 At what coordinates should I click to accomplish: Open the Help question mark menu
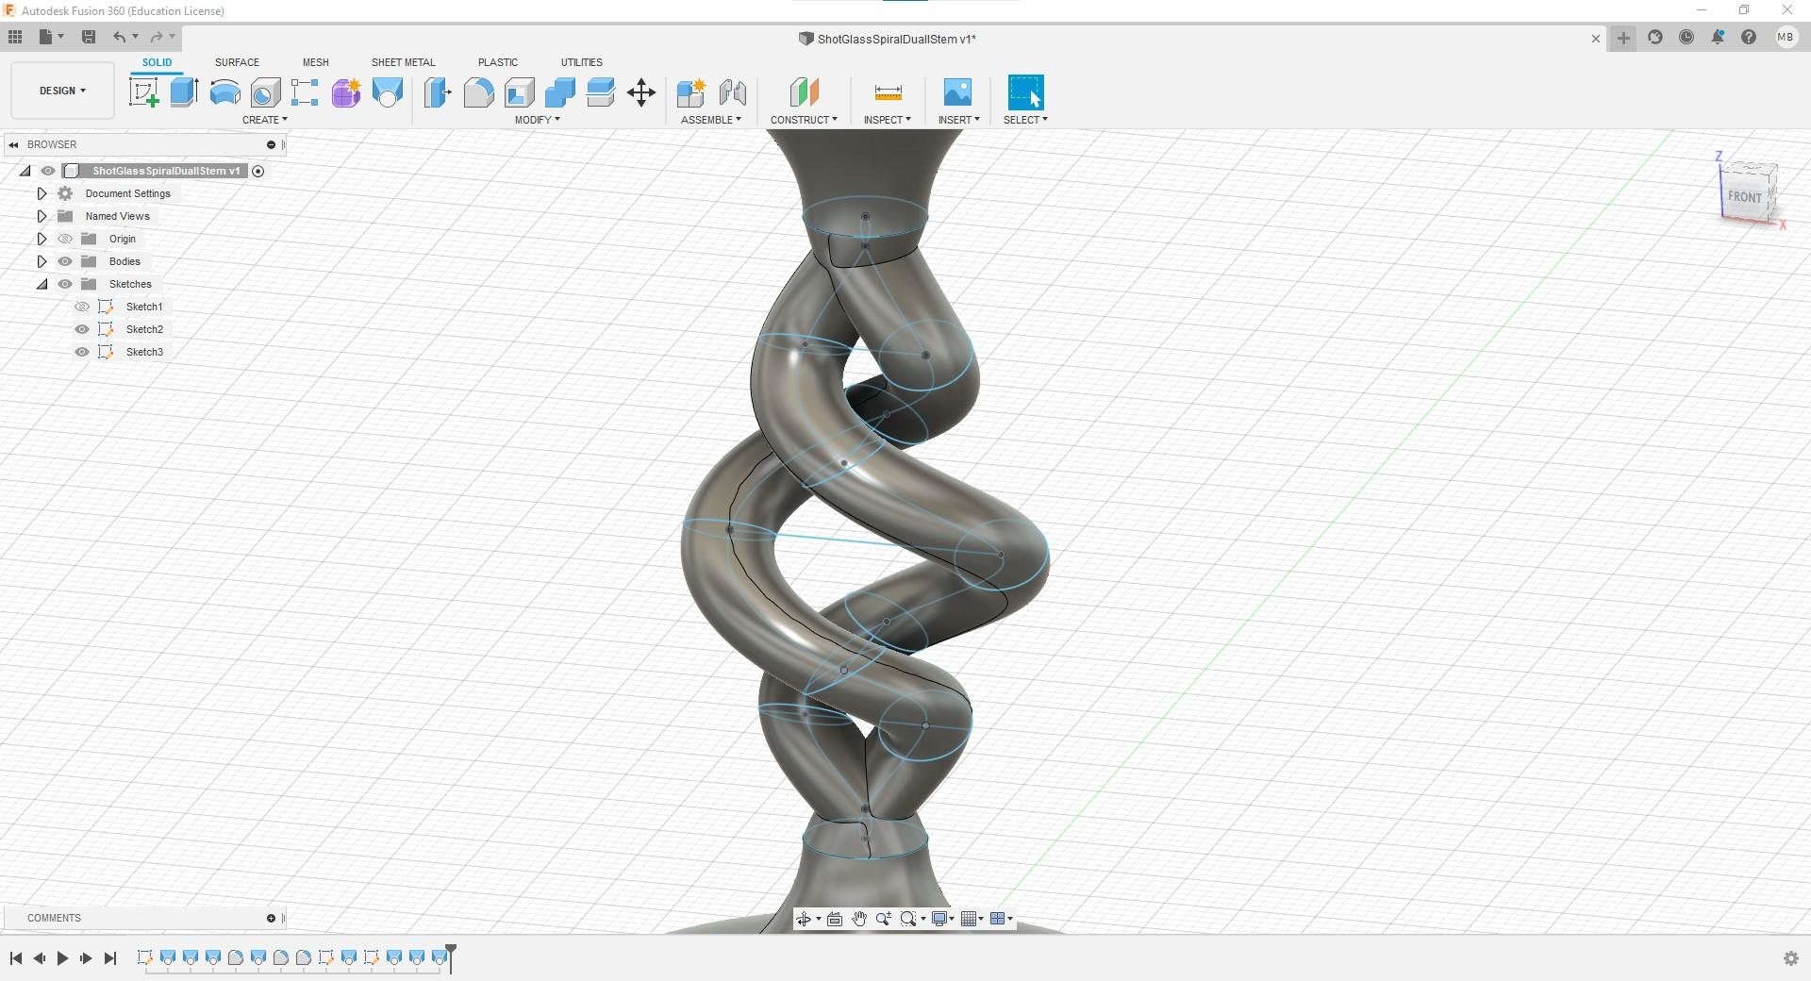coord(1749,38)
